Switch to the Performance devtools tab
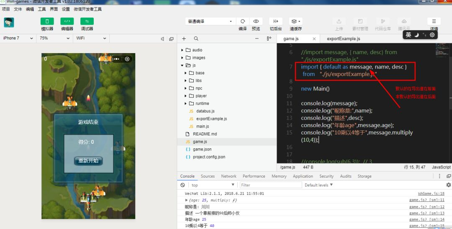The width and height of the screenshot is (452, 229). point(254,176)
